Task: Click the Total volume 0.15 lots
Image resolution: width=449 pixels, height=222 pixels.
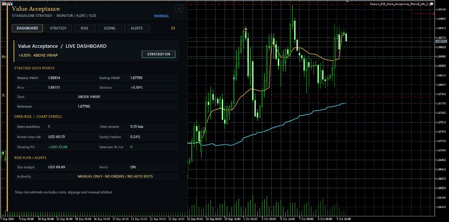Action: [x=137, y=126]
